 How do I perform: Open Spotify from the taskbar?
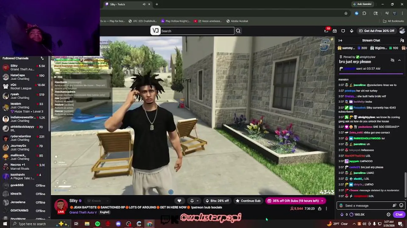pyautogui.click(x=97, y=224)
